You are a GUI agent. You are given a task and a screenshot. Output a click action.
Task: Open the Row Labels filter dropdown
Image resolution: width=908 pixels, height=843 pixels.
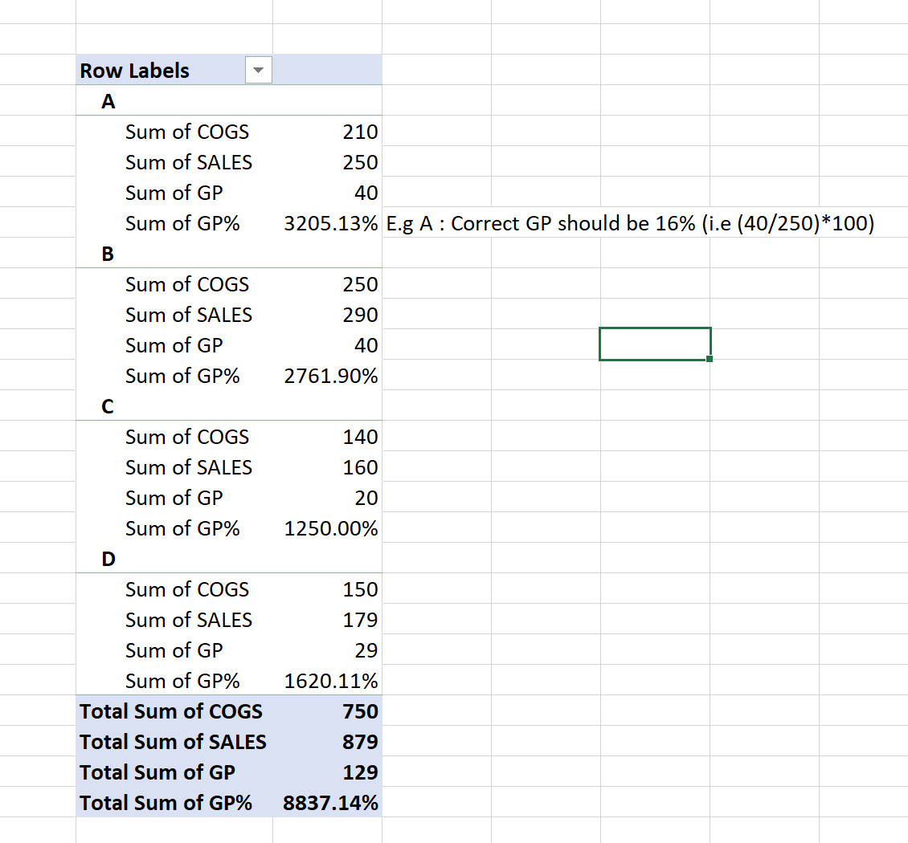click(x=258, y=70)
